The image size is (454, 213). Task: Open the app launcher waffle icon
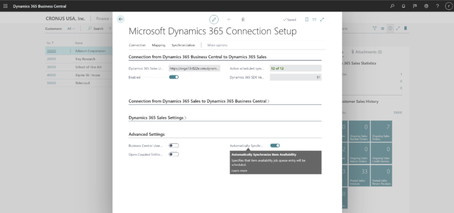tap(5, 6)
